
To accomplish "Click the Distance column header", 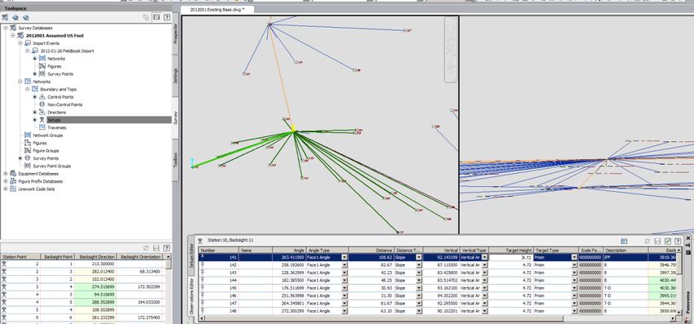I will click(371, 250).
